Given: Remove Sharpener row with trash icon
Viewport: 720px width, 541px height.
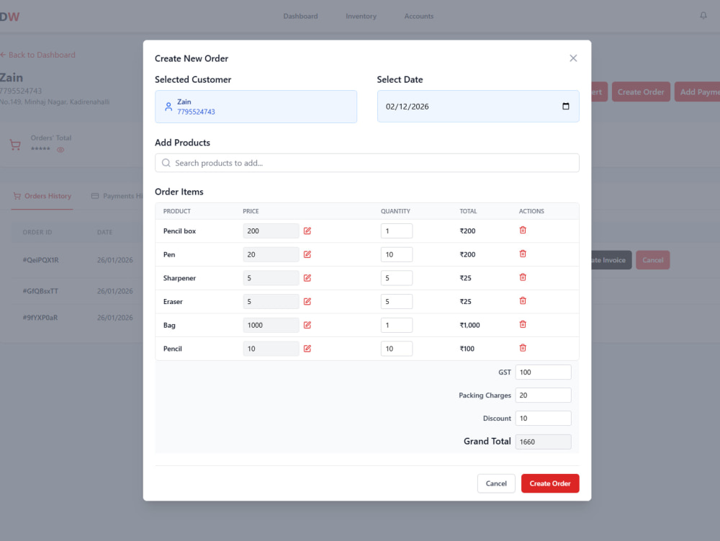Looking at the screenshot, I should pos(523,277).
